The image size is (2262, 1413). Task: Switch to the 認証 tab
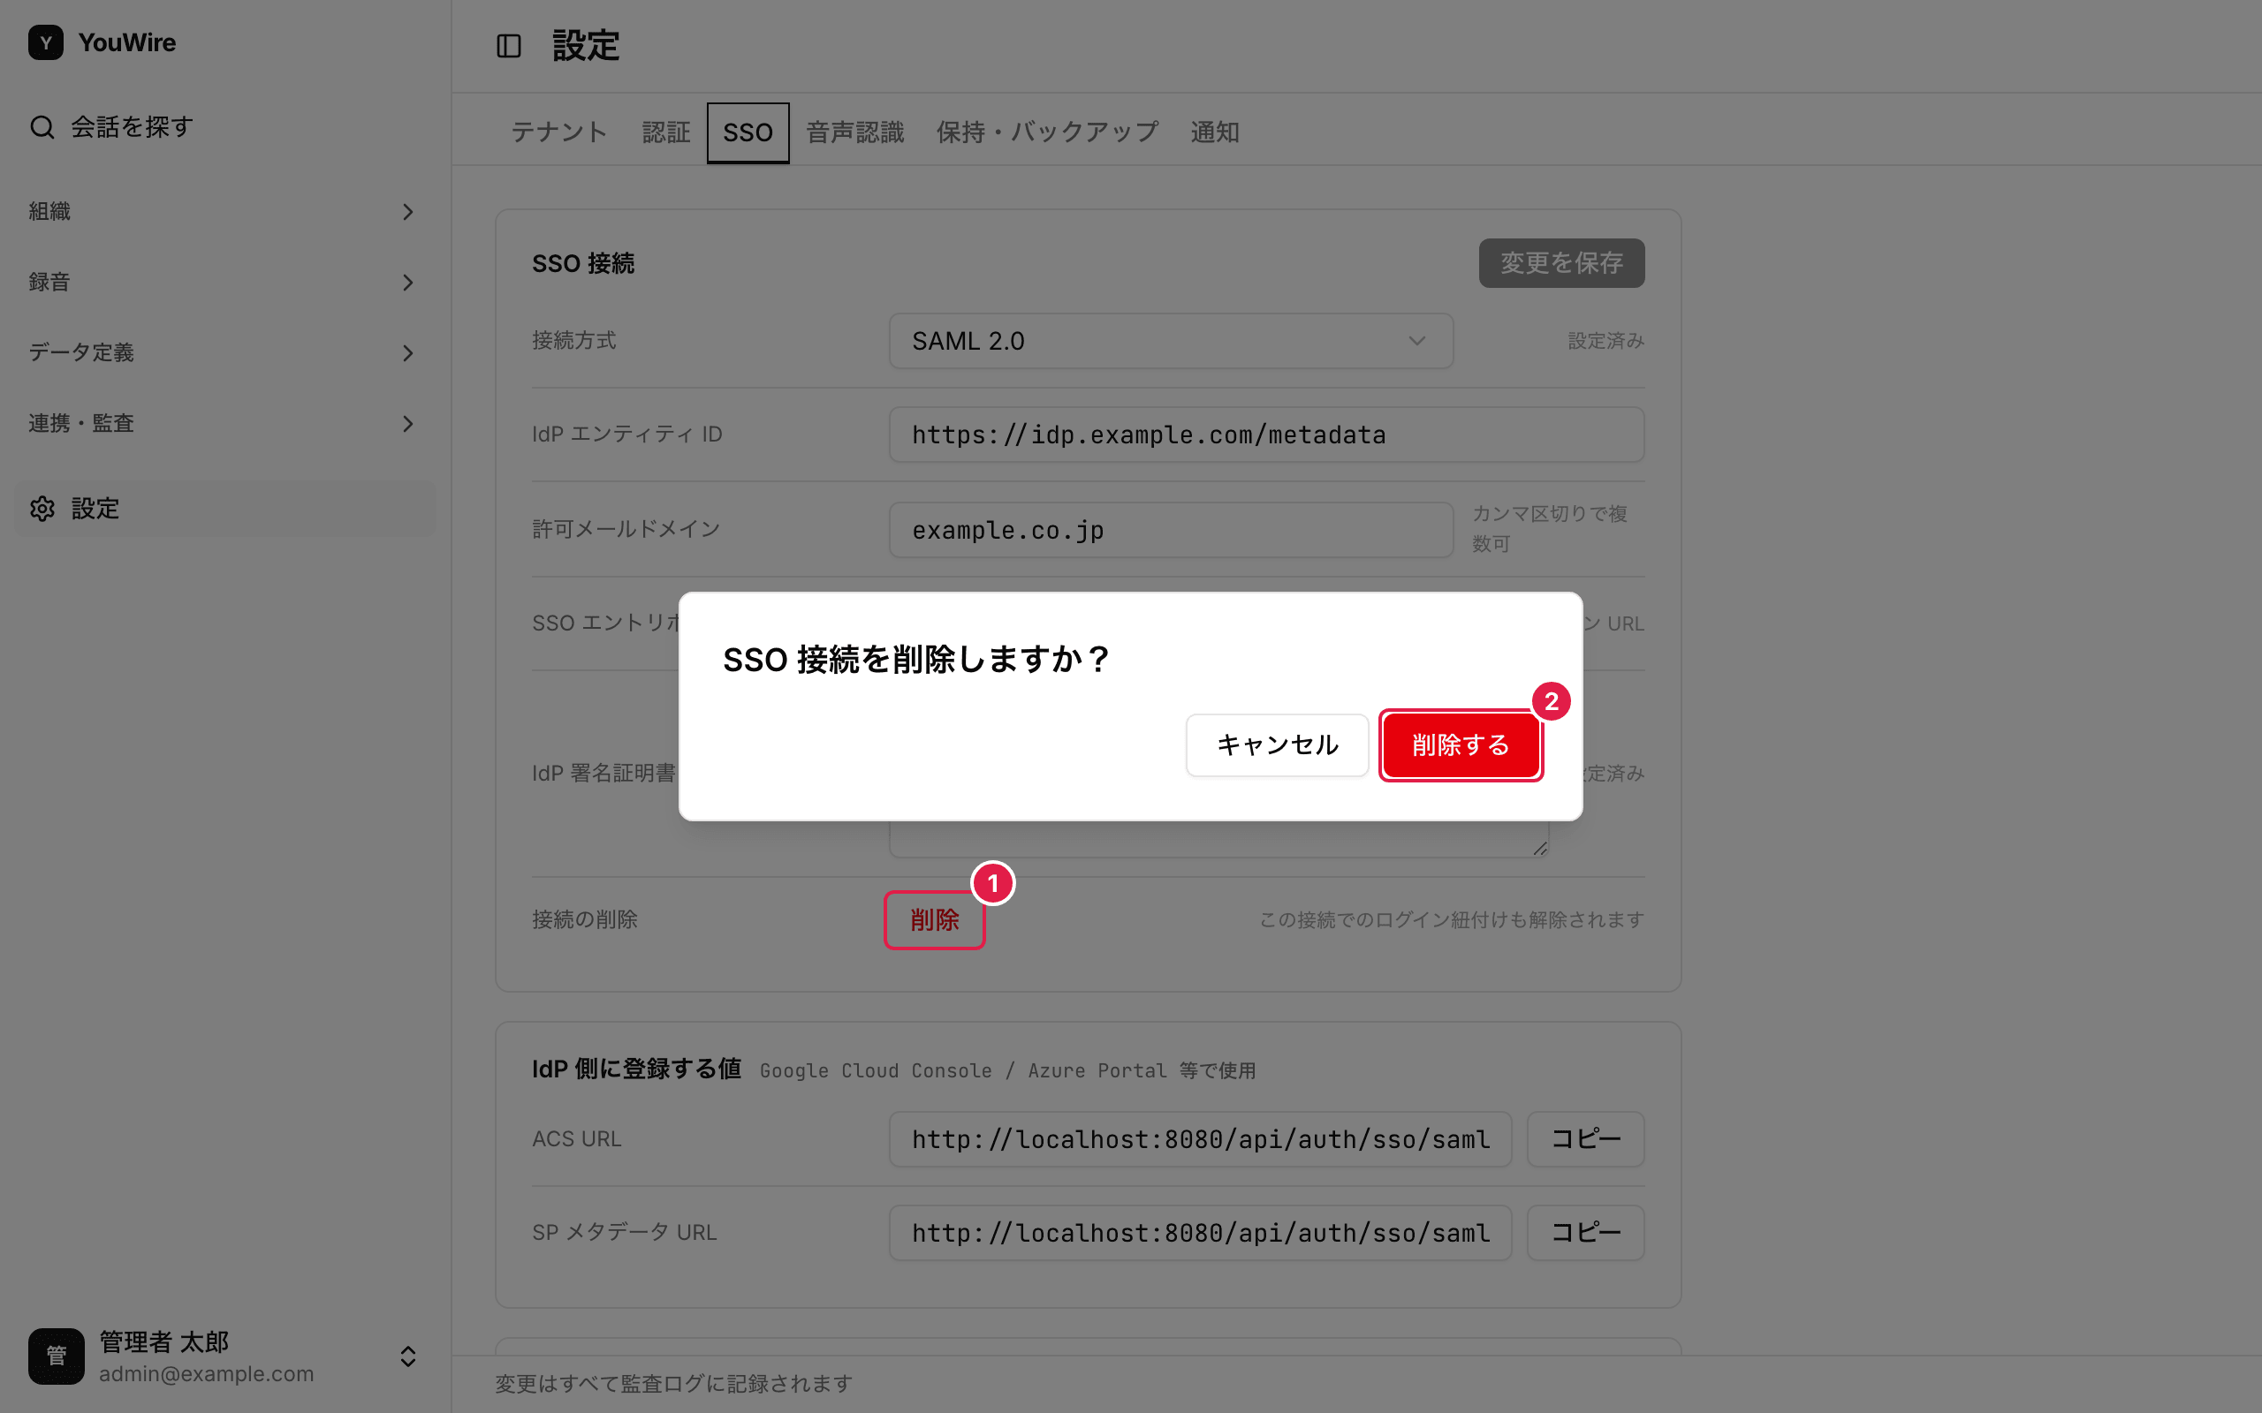(x=666, y=132)
